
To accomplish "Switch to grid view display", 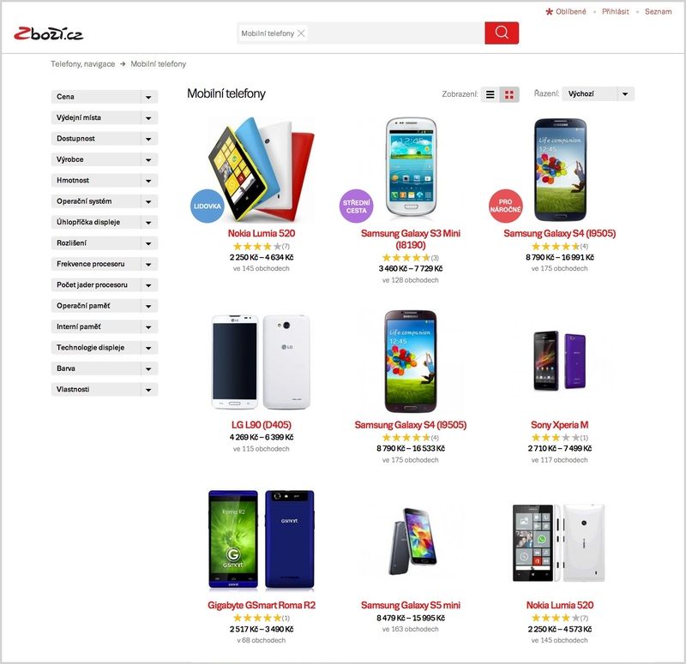I will click(509, 94).
